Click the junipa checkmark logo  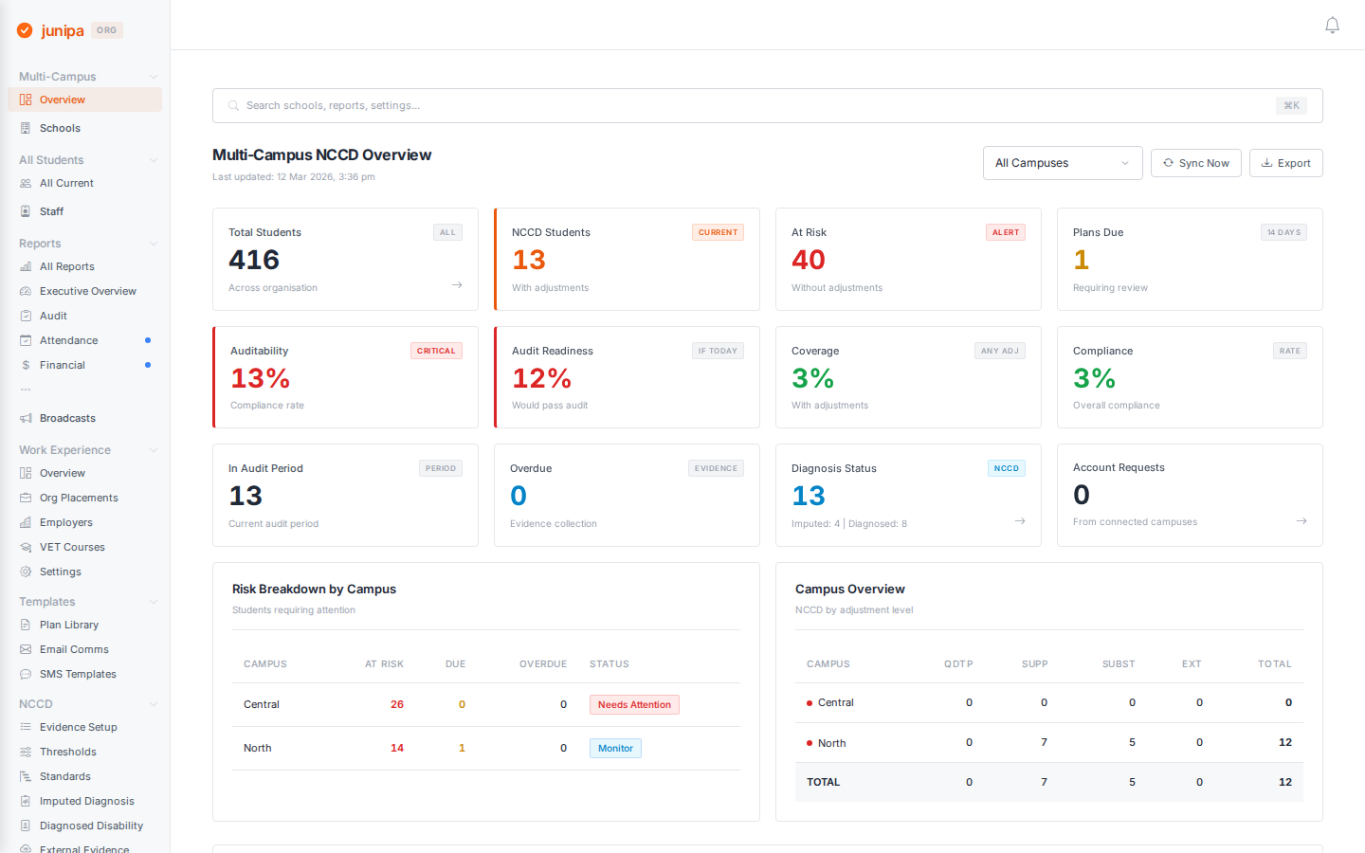pyautogui.click(x=25, y=29)
